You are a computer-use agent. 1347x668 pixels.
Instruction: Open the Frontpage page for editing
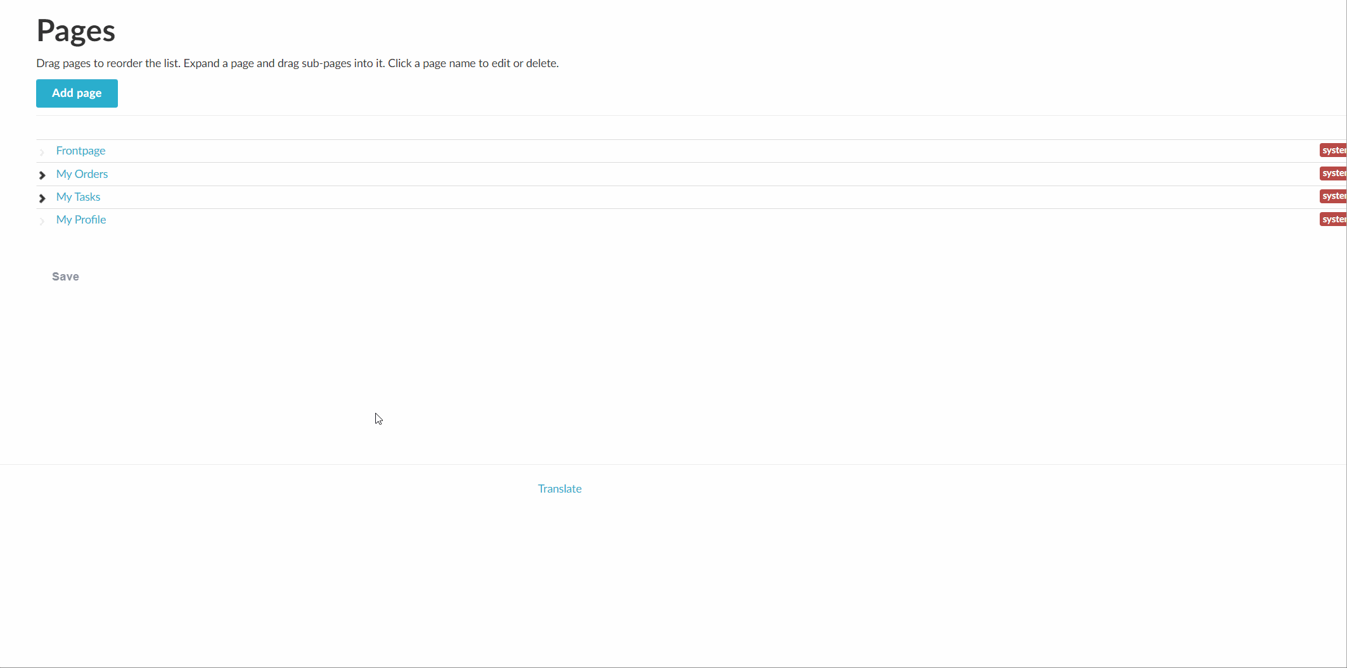click(81, 151)
